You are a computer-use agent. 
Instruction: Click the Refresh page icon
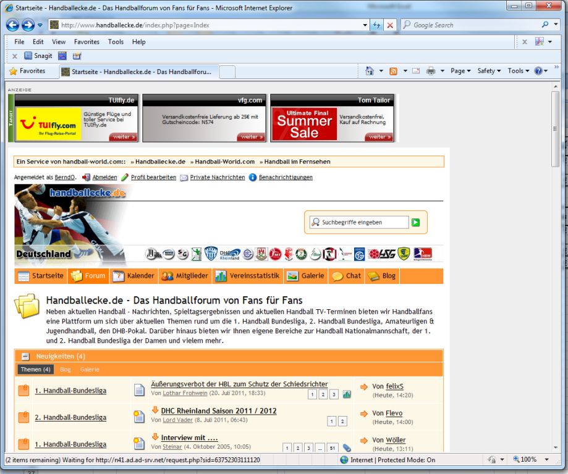pos(377,25)
